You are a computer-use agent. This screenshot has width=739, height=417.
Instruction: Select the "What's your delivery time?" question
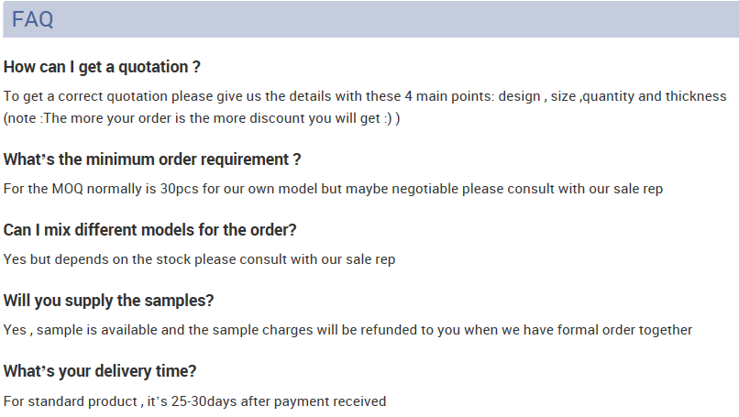click(x=100, y=371)
